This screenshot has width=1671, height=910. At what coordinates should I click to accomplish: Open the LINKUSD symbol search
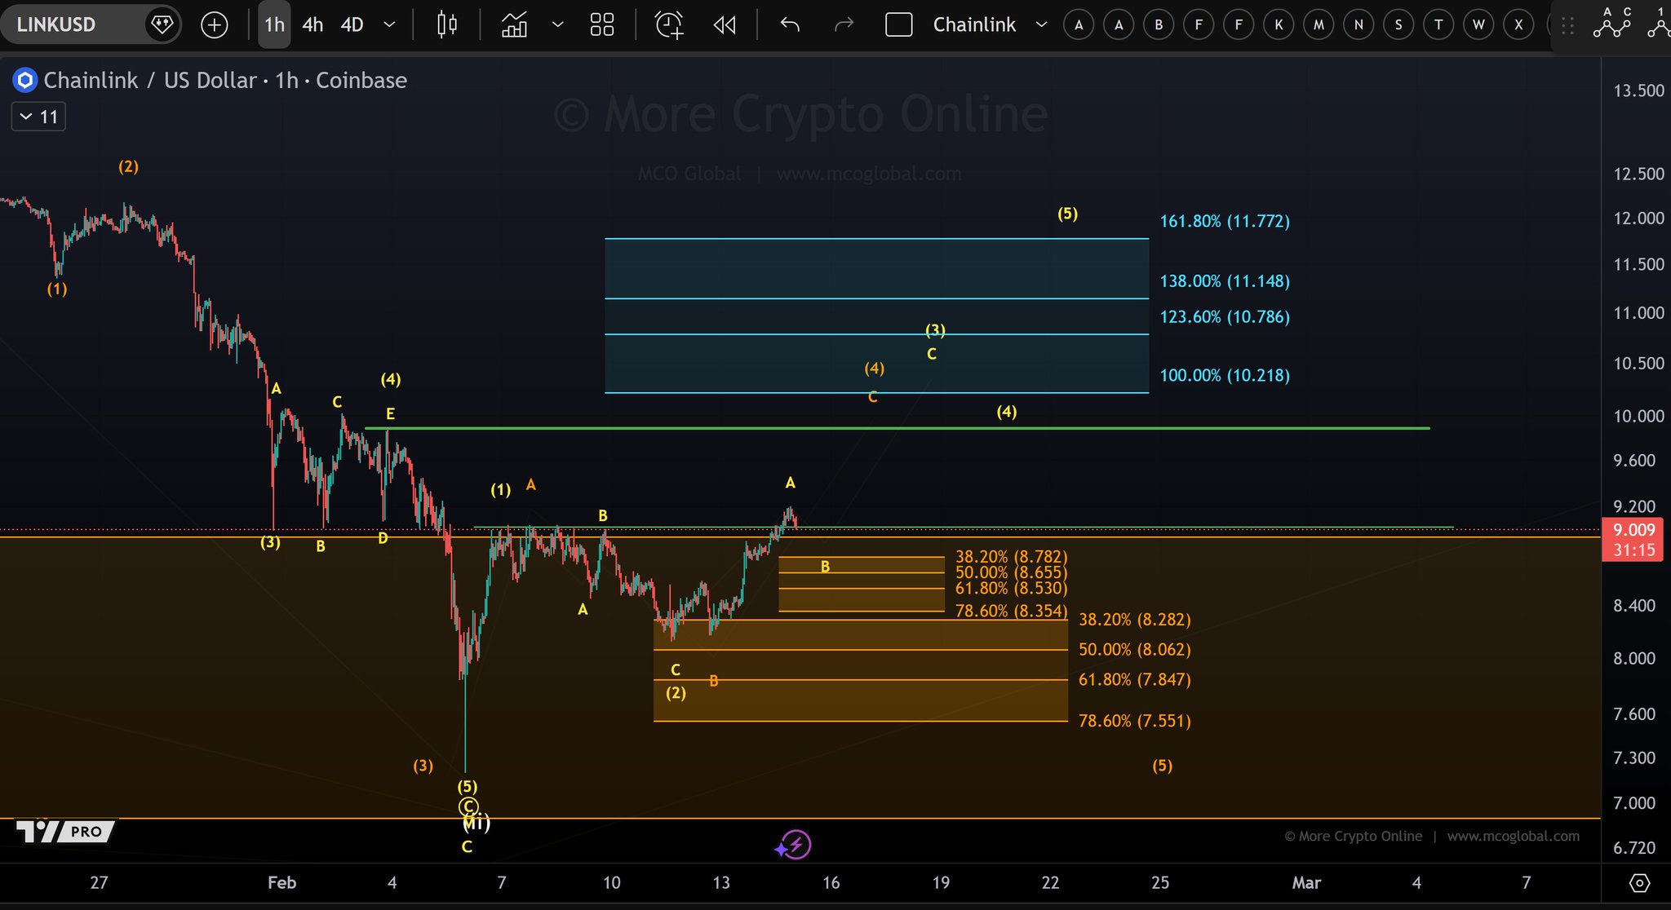[x=57, y=24]
